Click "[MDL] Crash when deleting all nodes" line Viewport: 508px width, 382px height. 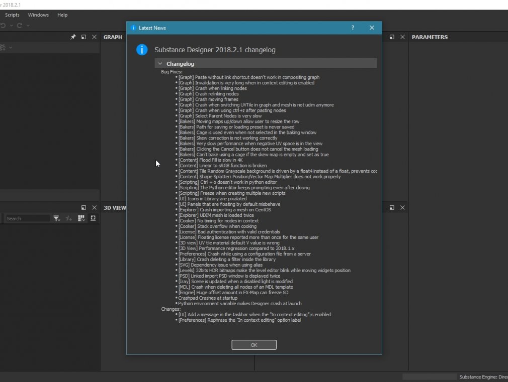point(235,287)
